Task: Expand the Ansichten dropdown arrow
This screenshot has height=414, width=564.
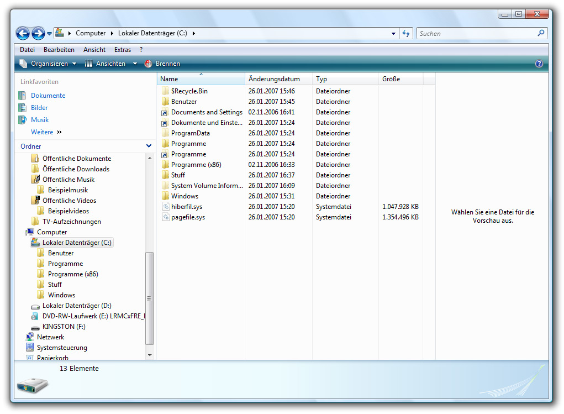Action: [x=135, y=64]
